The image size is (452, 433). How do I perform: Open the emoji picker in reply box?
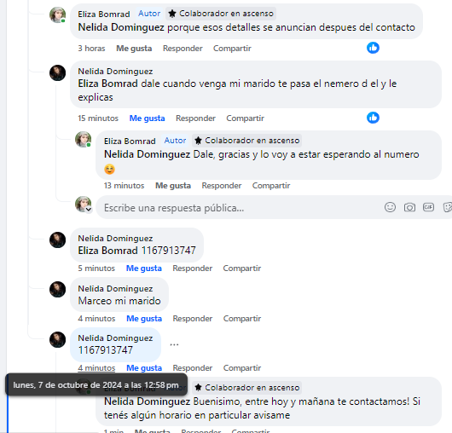(x=390, y=207)
